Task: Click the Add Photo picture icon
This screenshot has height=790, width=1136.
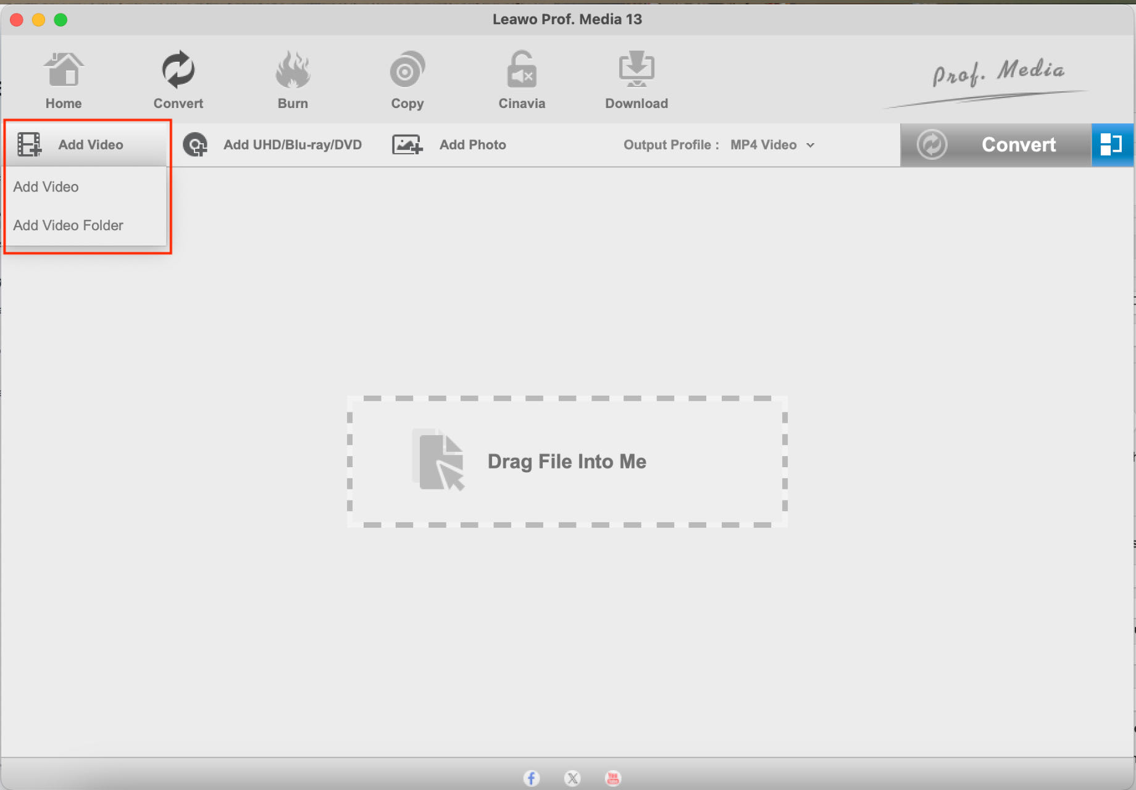Action: click(407, 145)
